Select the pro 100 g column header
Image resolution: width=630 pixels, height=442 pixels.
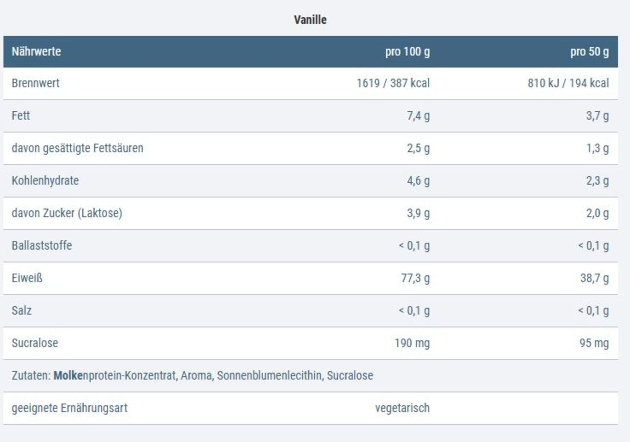point(408,52)
